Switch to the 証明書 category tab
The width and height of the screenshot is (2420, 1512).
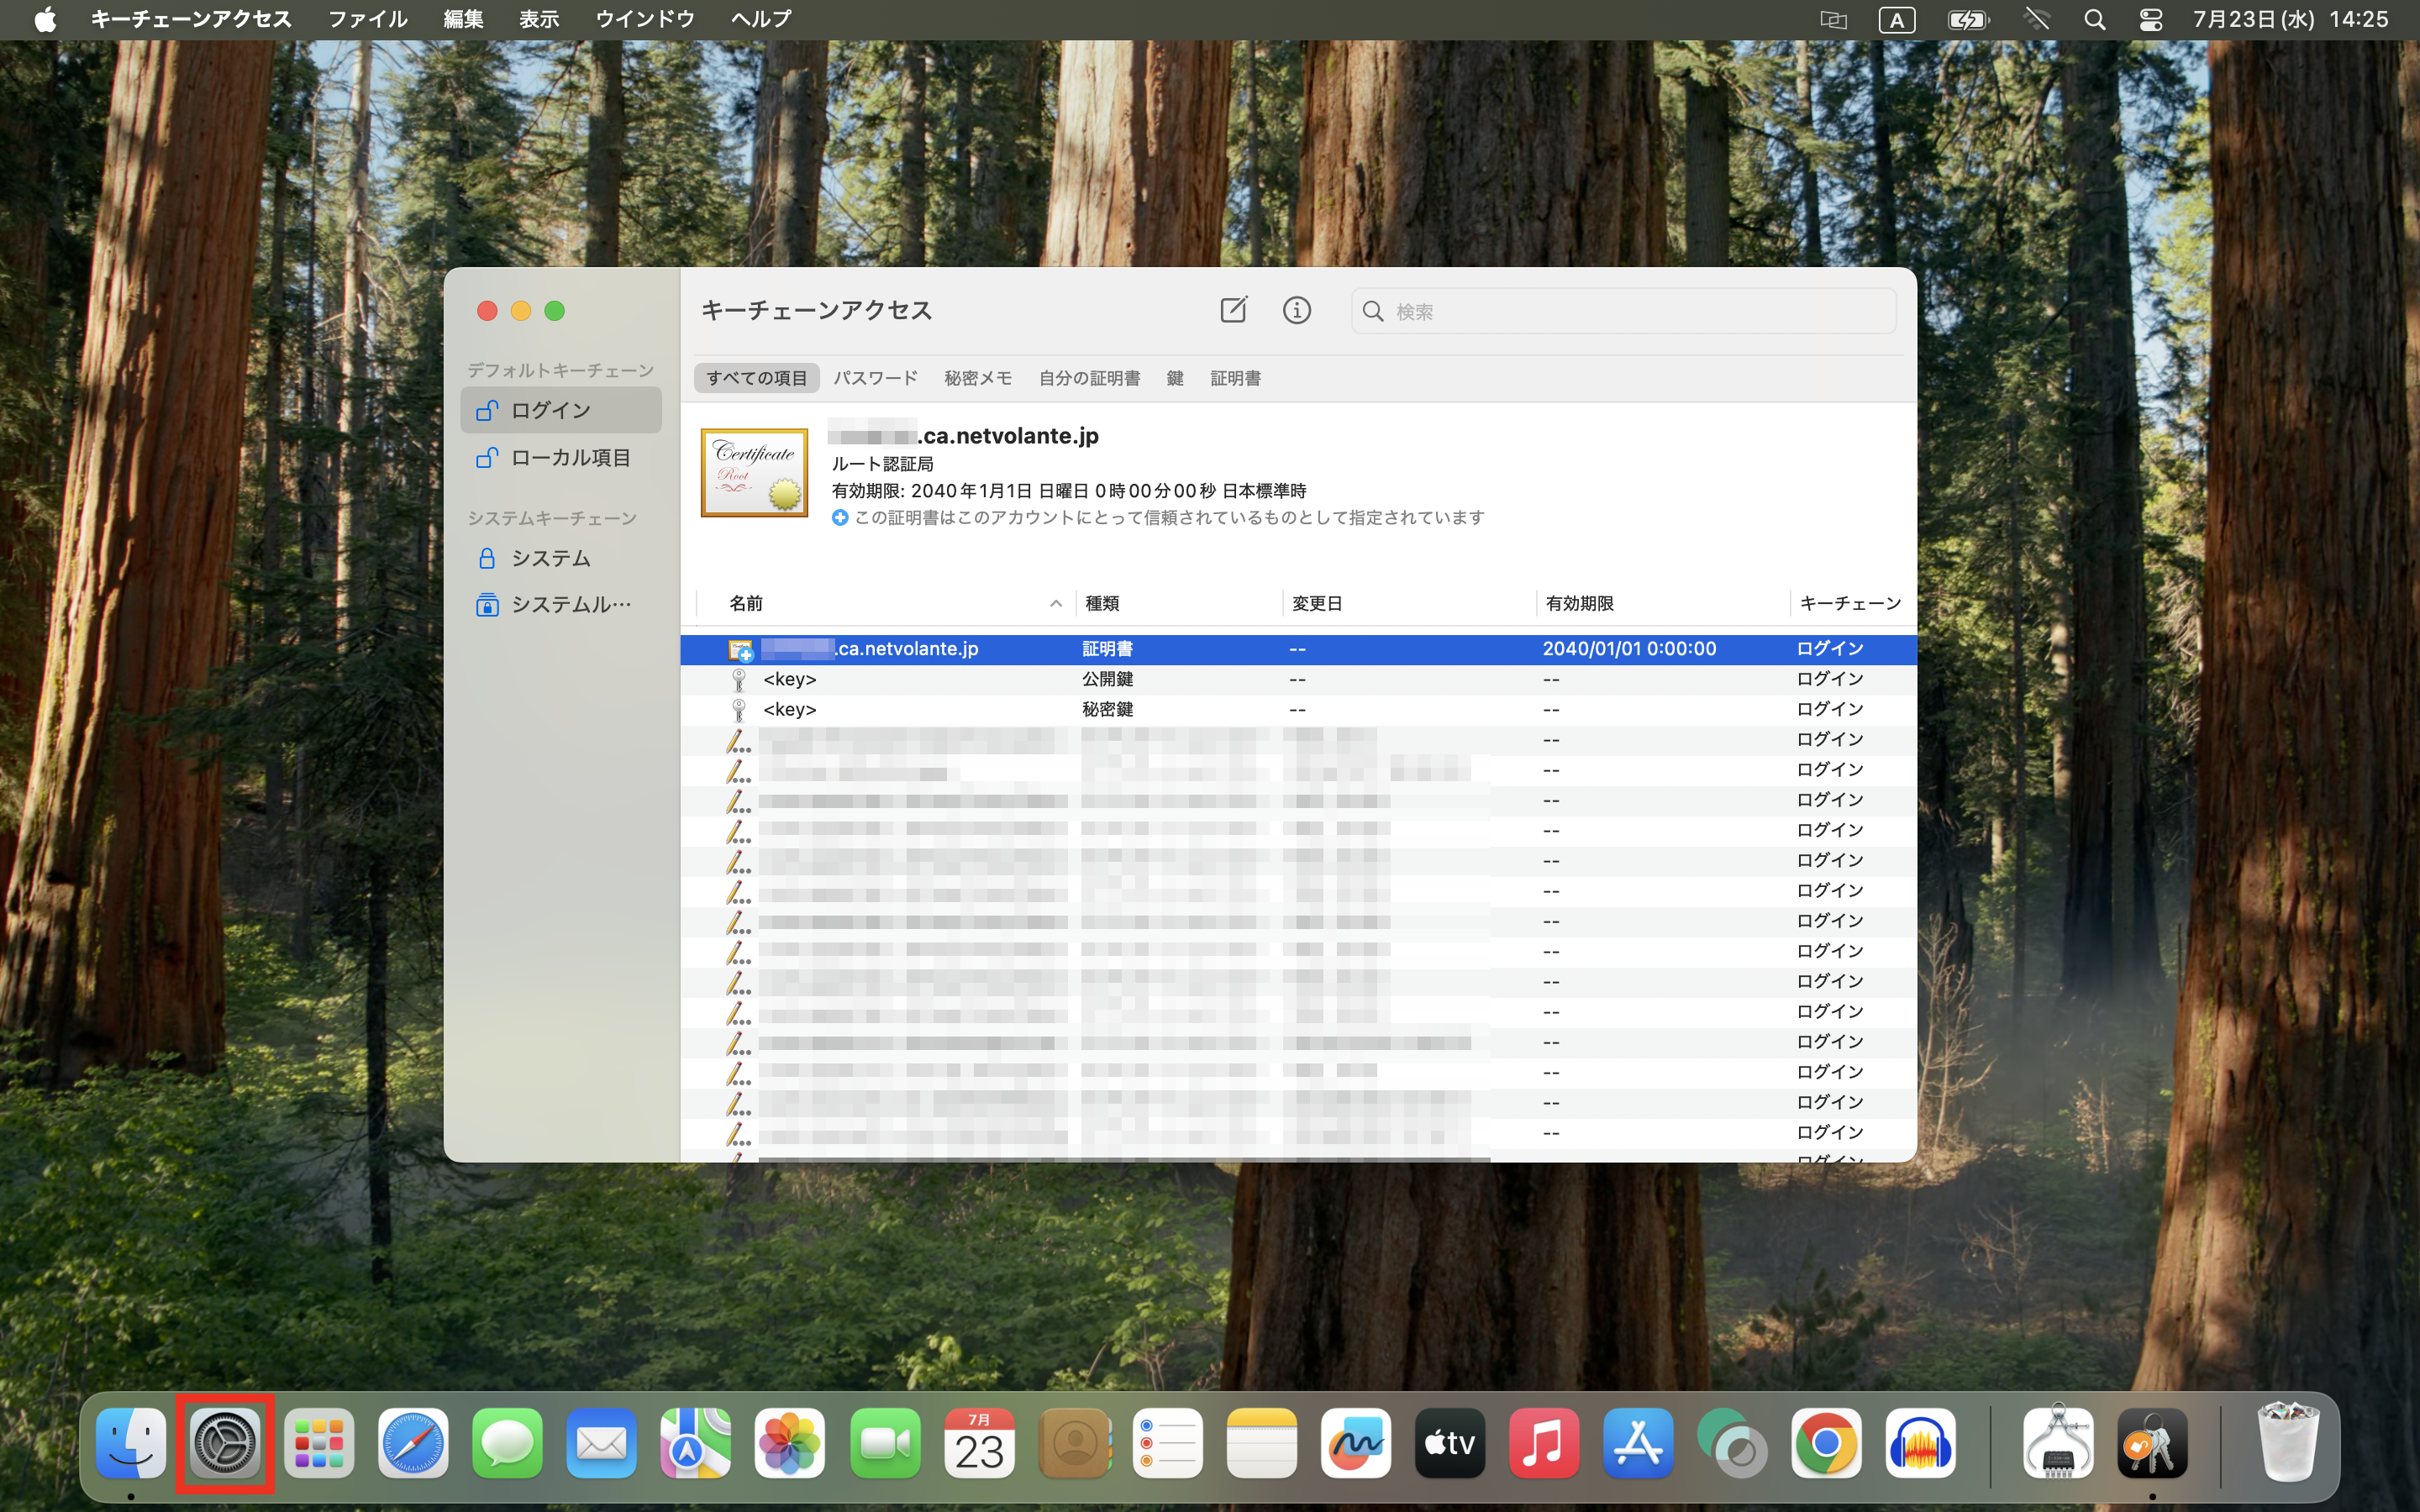(x=1236, y=378)
